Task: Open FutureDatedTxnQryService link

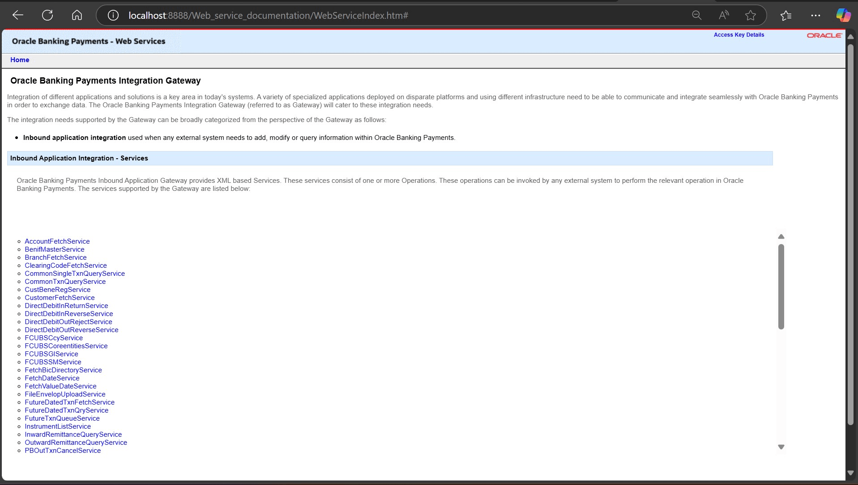Action: 66,410
